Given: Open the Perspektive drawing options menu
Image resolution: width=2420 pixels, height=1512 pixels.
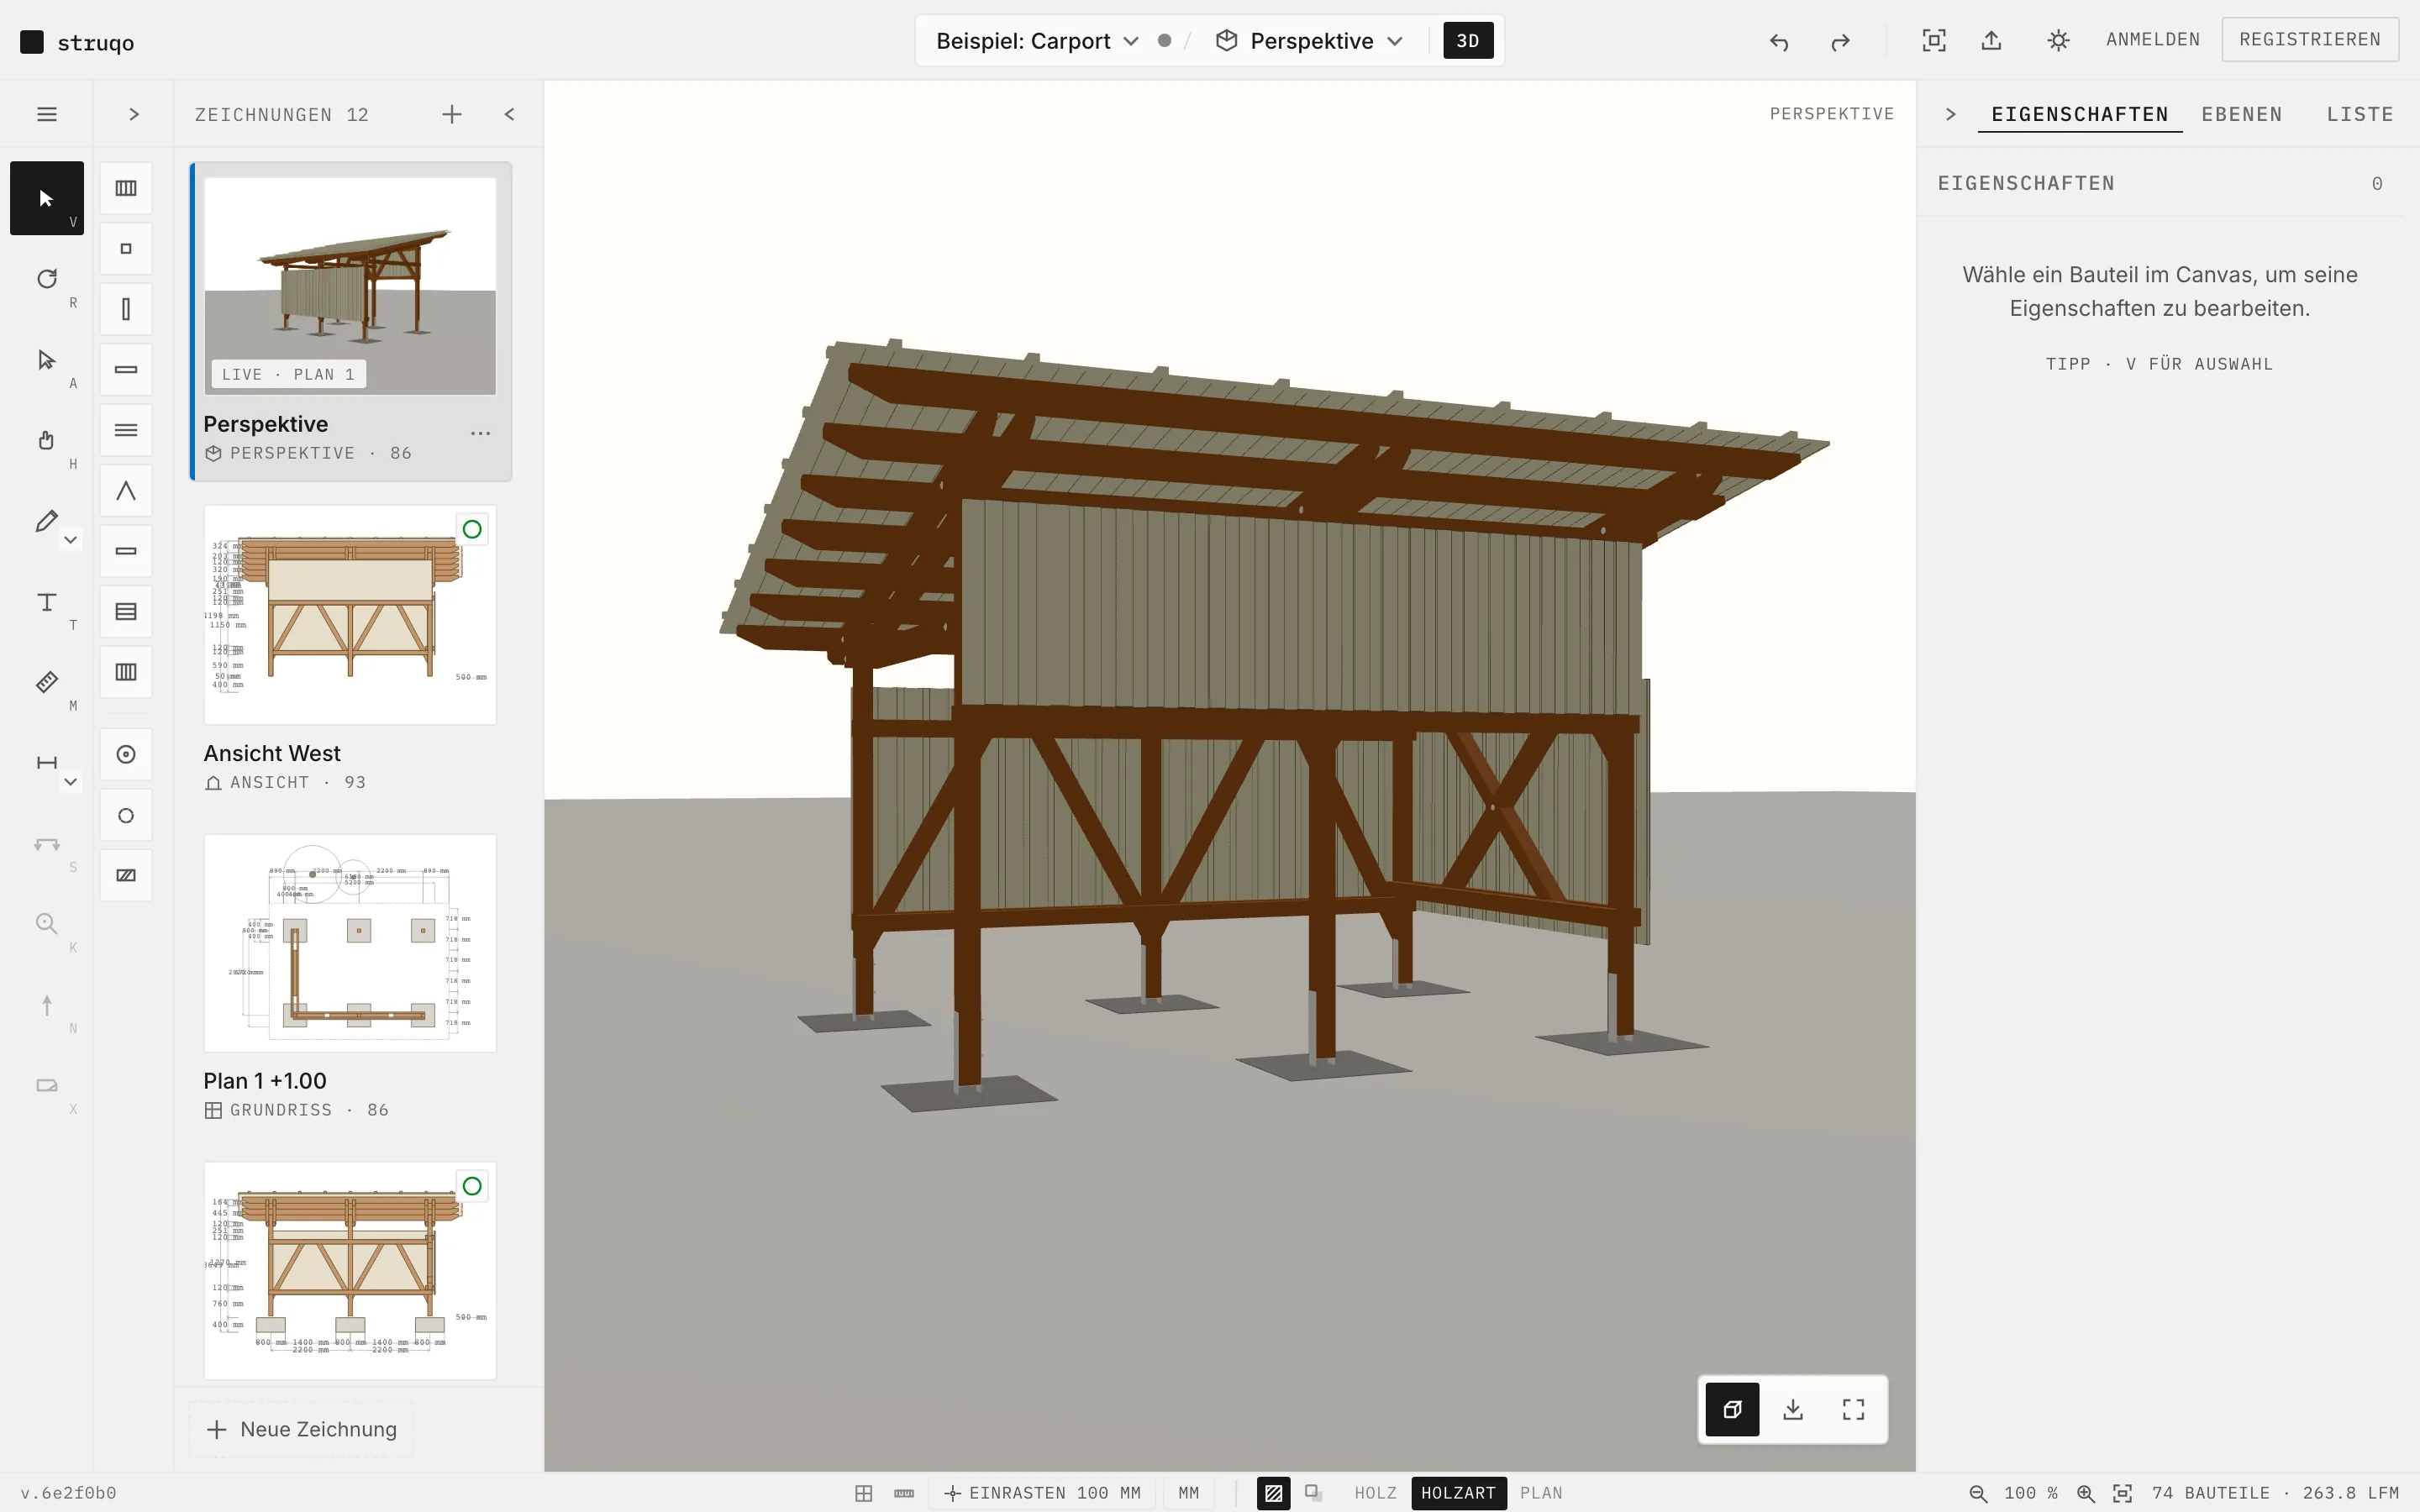Looking at the screenshot, I should [x=480, y=433].
